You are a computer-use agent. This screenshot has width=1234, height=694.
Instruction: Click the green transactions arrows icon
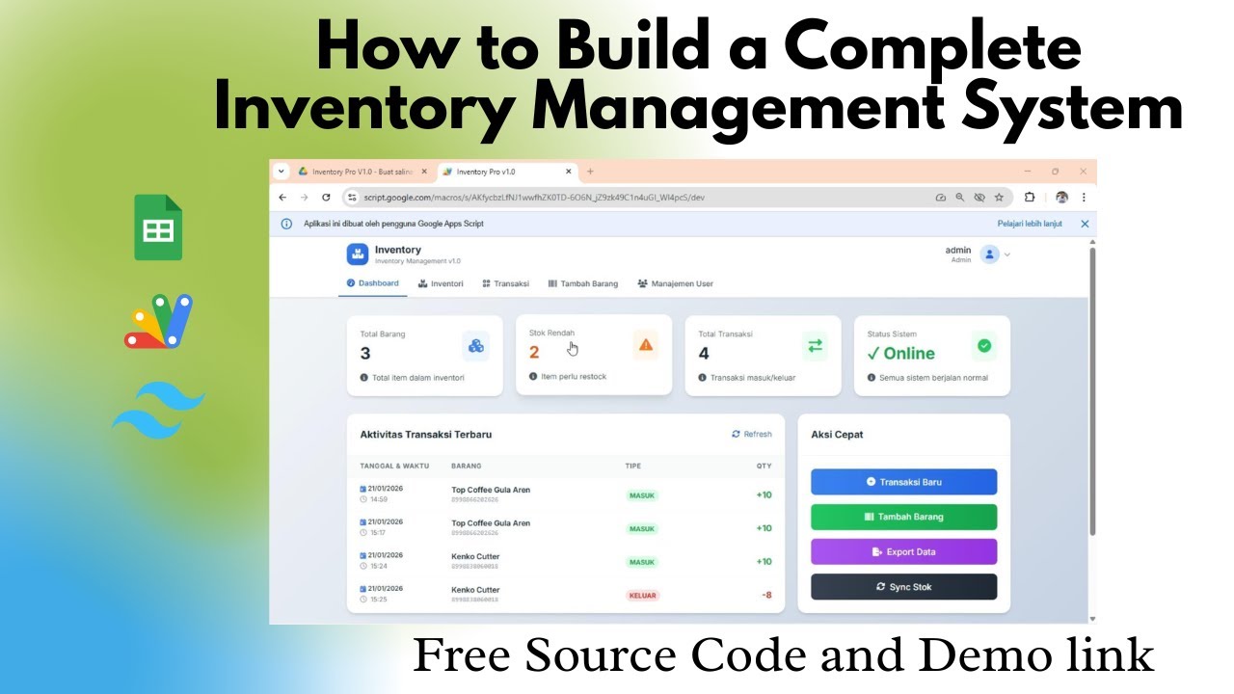click(815, 345)
